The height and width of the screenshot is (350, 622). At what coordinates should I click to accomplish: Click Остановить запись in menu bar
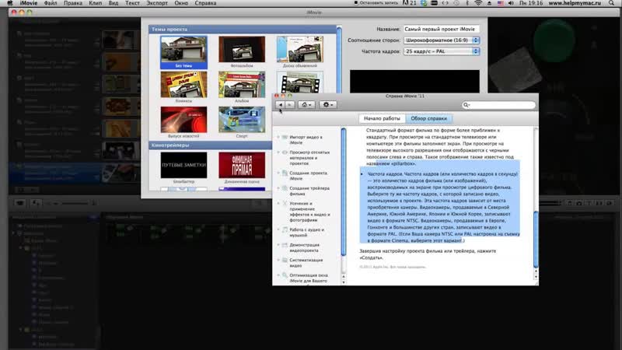(376, 3)
